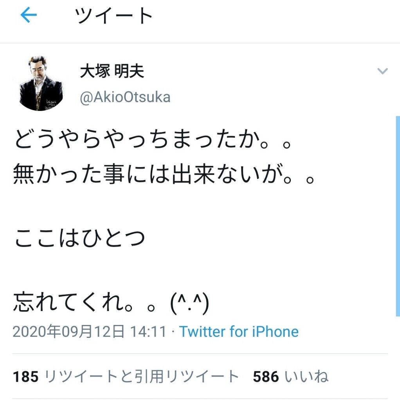Open the 大塚 明夫 display name

point(112,71)
